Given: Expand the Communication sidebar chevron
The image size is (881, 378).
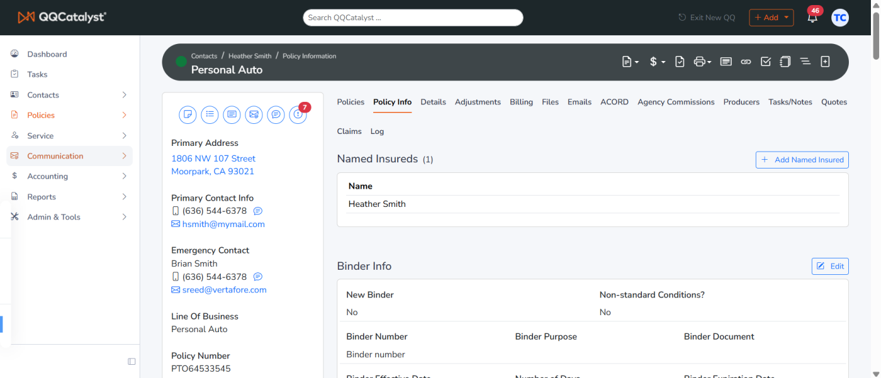Looking at the screenshot, I should tap(124, 156).
